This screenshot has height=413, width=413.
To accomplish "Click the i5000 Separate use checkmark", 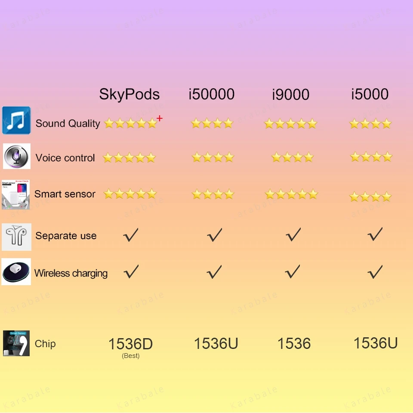I will coord(375,234).
